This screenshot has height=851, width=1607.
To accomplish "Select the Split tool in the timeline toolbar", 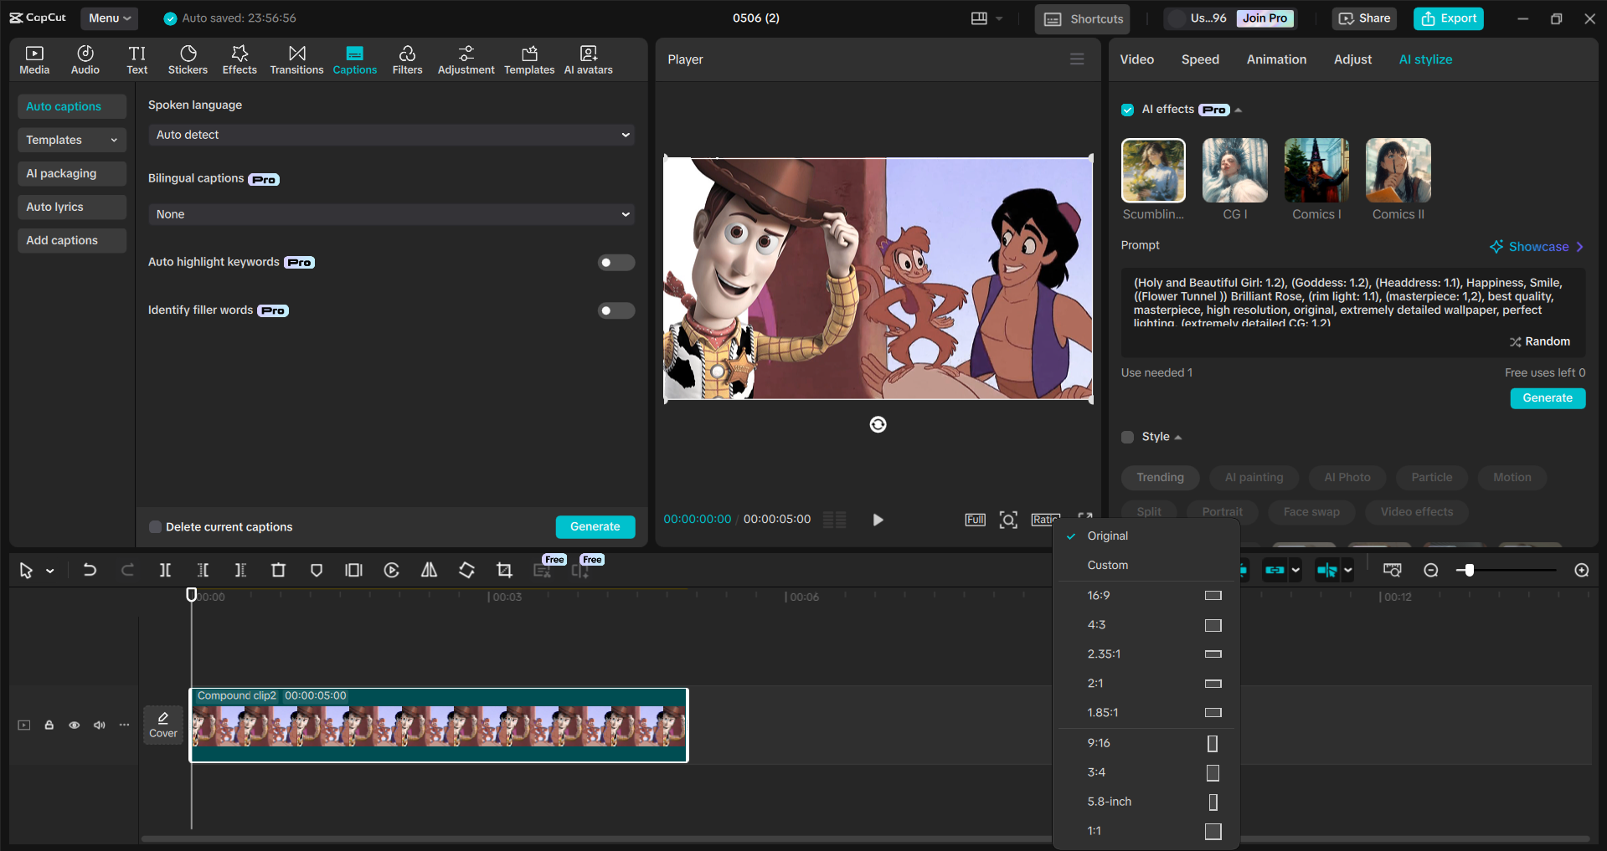I will point(165,570).
